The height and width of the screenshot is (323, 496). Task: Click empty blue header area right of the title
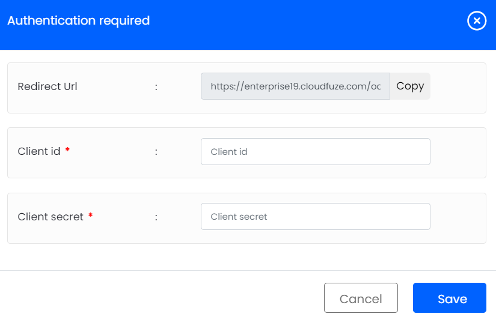pos(301,24)
